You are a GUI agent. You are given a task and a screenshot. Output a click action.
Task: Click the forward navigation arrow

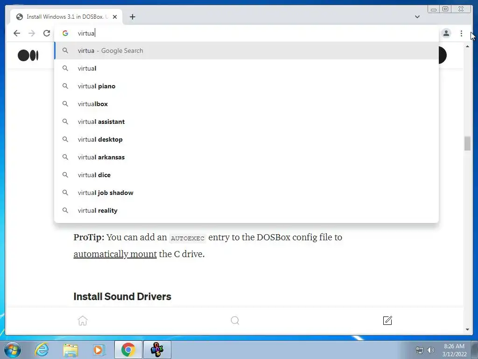point(32,33)
